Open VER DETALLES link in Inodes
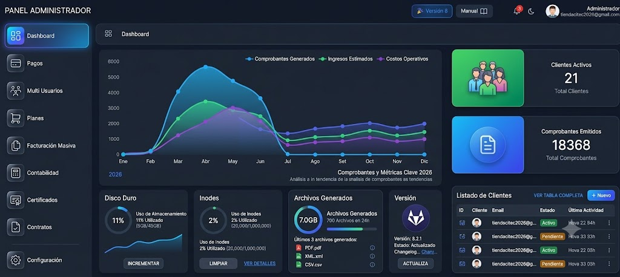This screenshot has height=277, width=620. [x=260, y=263]
